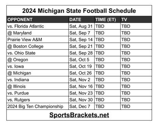Image resolution: width=161 pixels, height=127 pixels.
Task: Click the @ Maryland opponent cell
Action: click(38, 33)
